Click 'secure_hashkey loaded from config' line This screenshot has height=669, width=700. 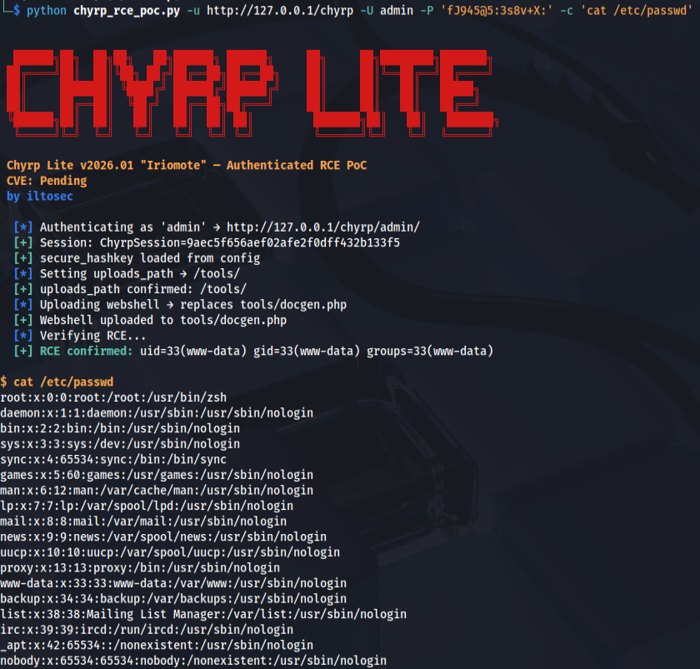(x=137, y=258)
